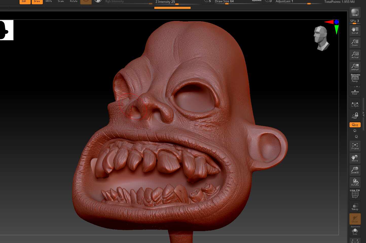Select the Zoom3D tool
This screenshot has width=366, height=243.
click(x=355, y=170)
